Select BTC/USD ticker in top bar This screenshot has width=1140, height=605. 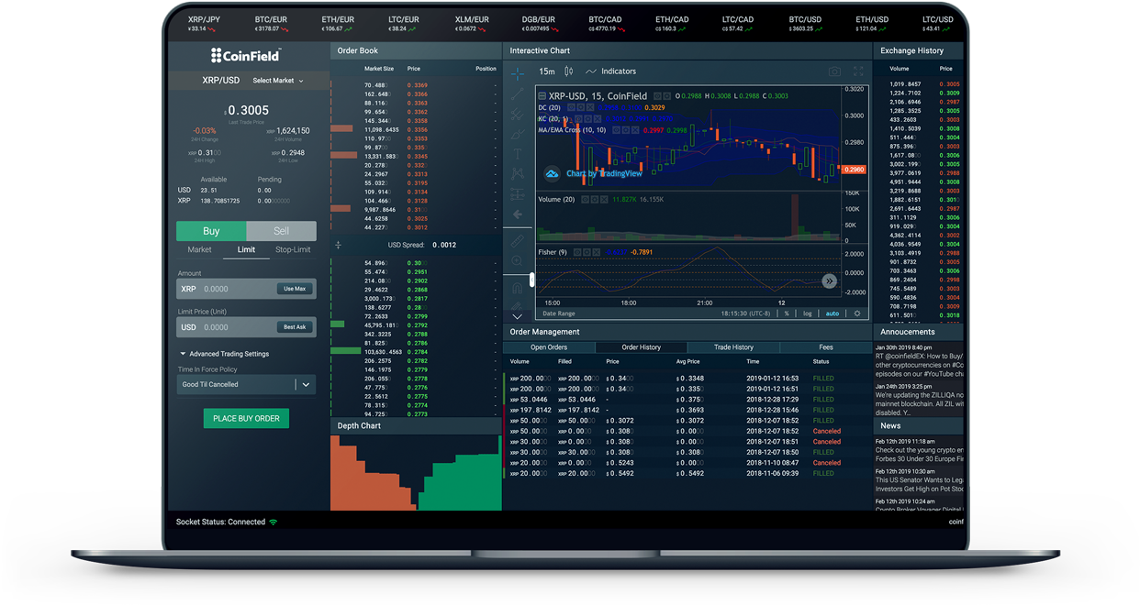click(805, 23)
